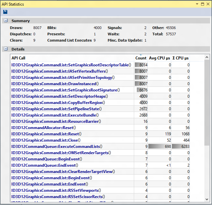Open the SetGraphicsRootDescriptorTable API call link

tap(71, 65)
